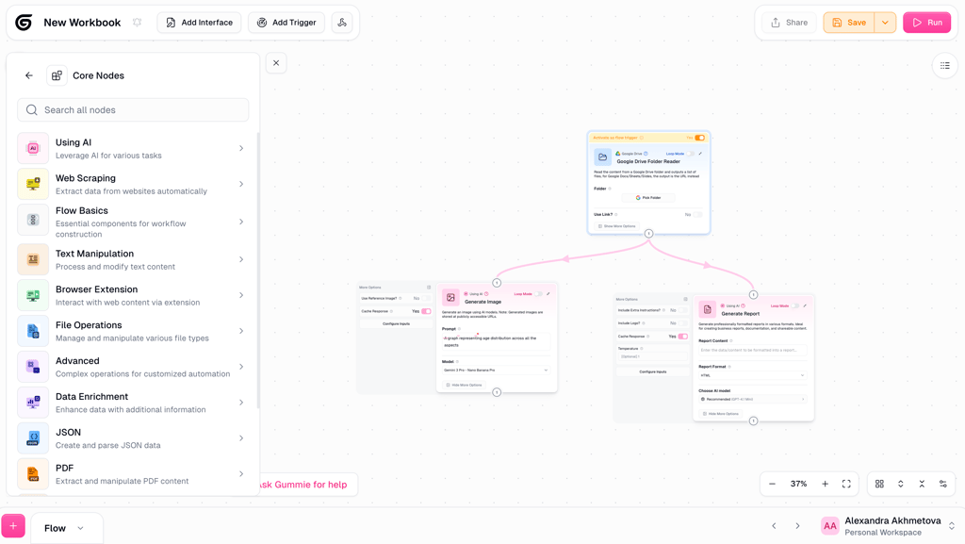Click the Browser Extension category icon

click(33, 295)
